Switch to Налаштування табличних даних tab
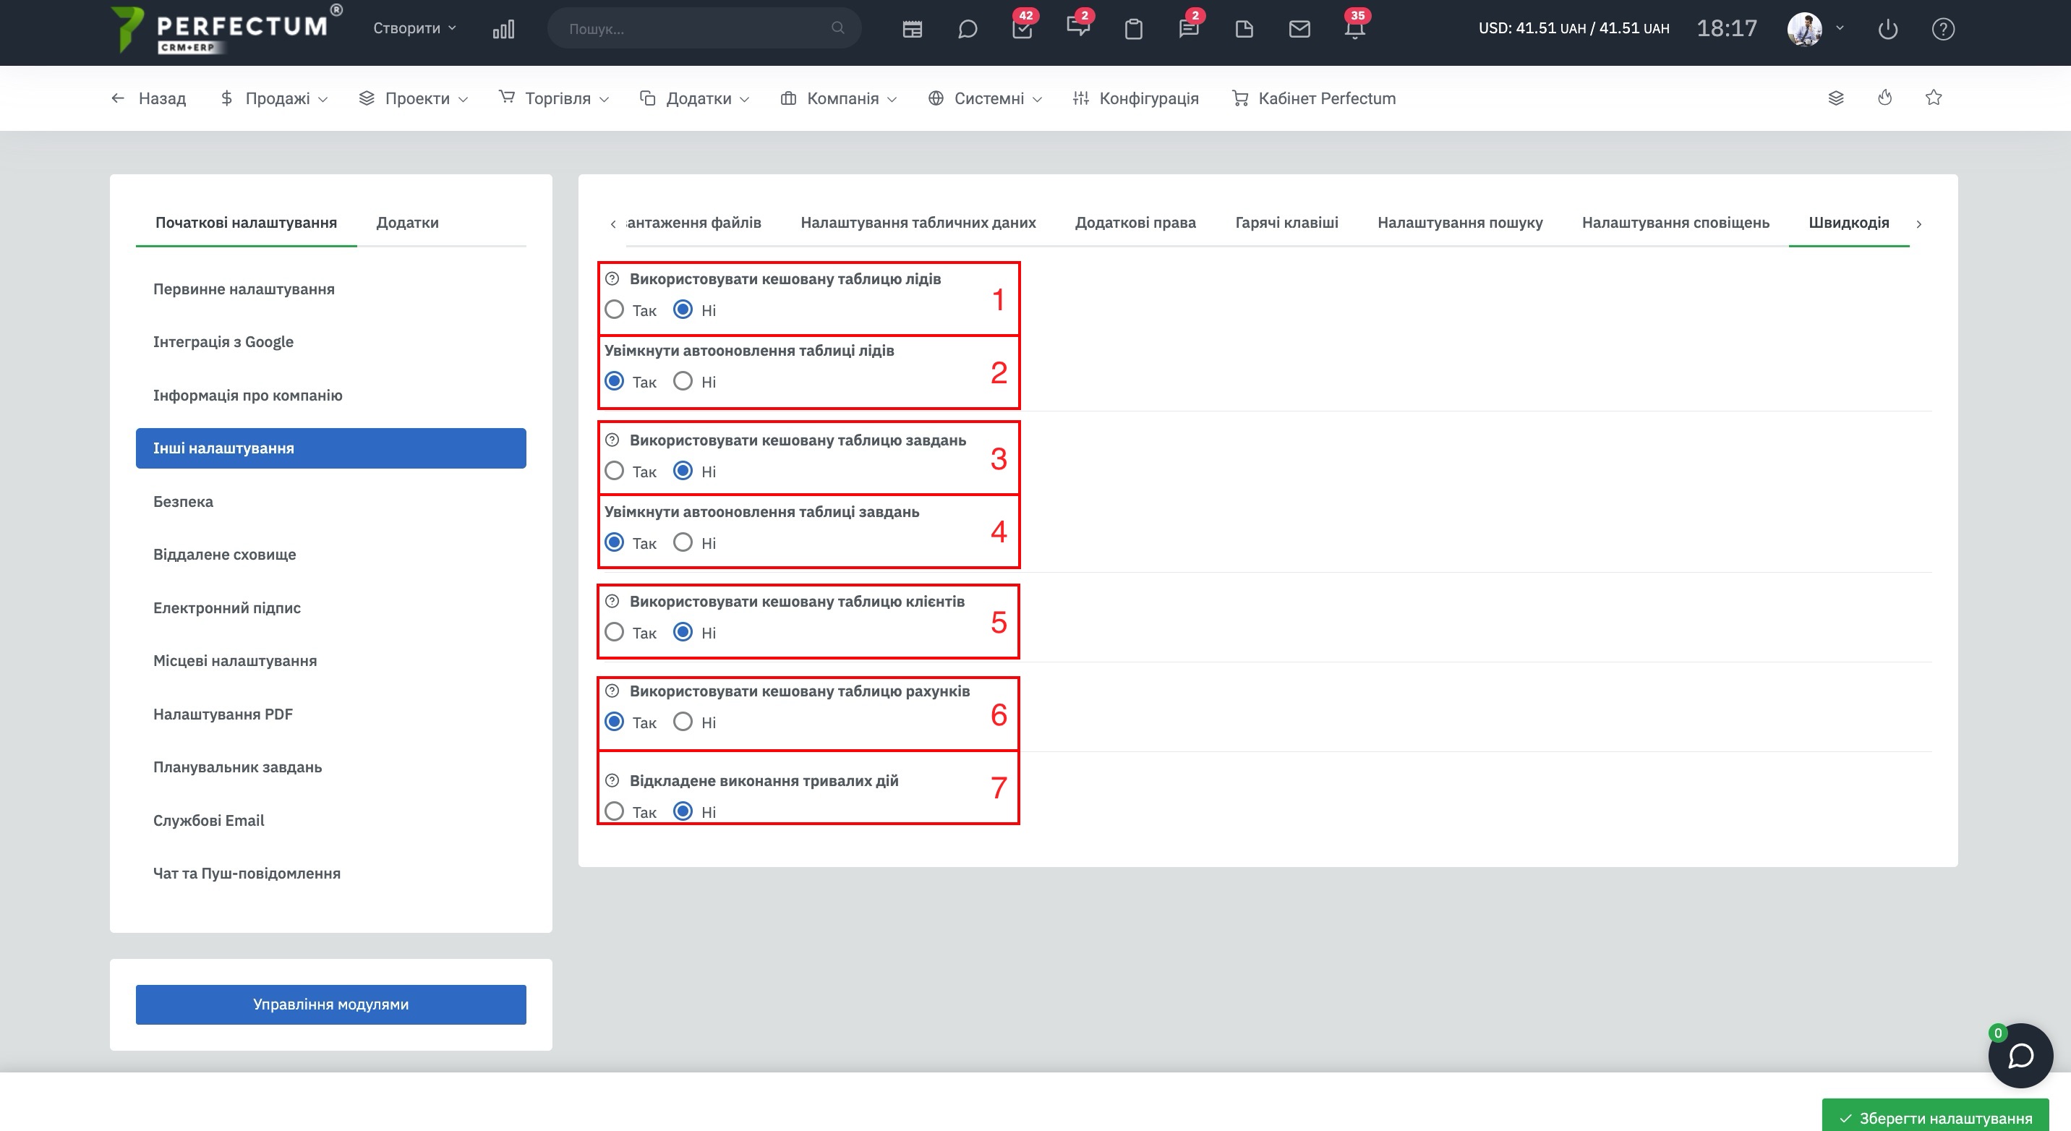 [918, 223]
